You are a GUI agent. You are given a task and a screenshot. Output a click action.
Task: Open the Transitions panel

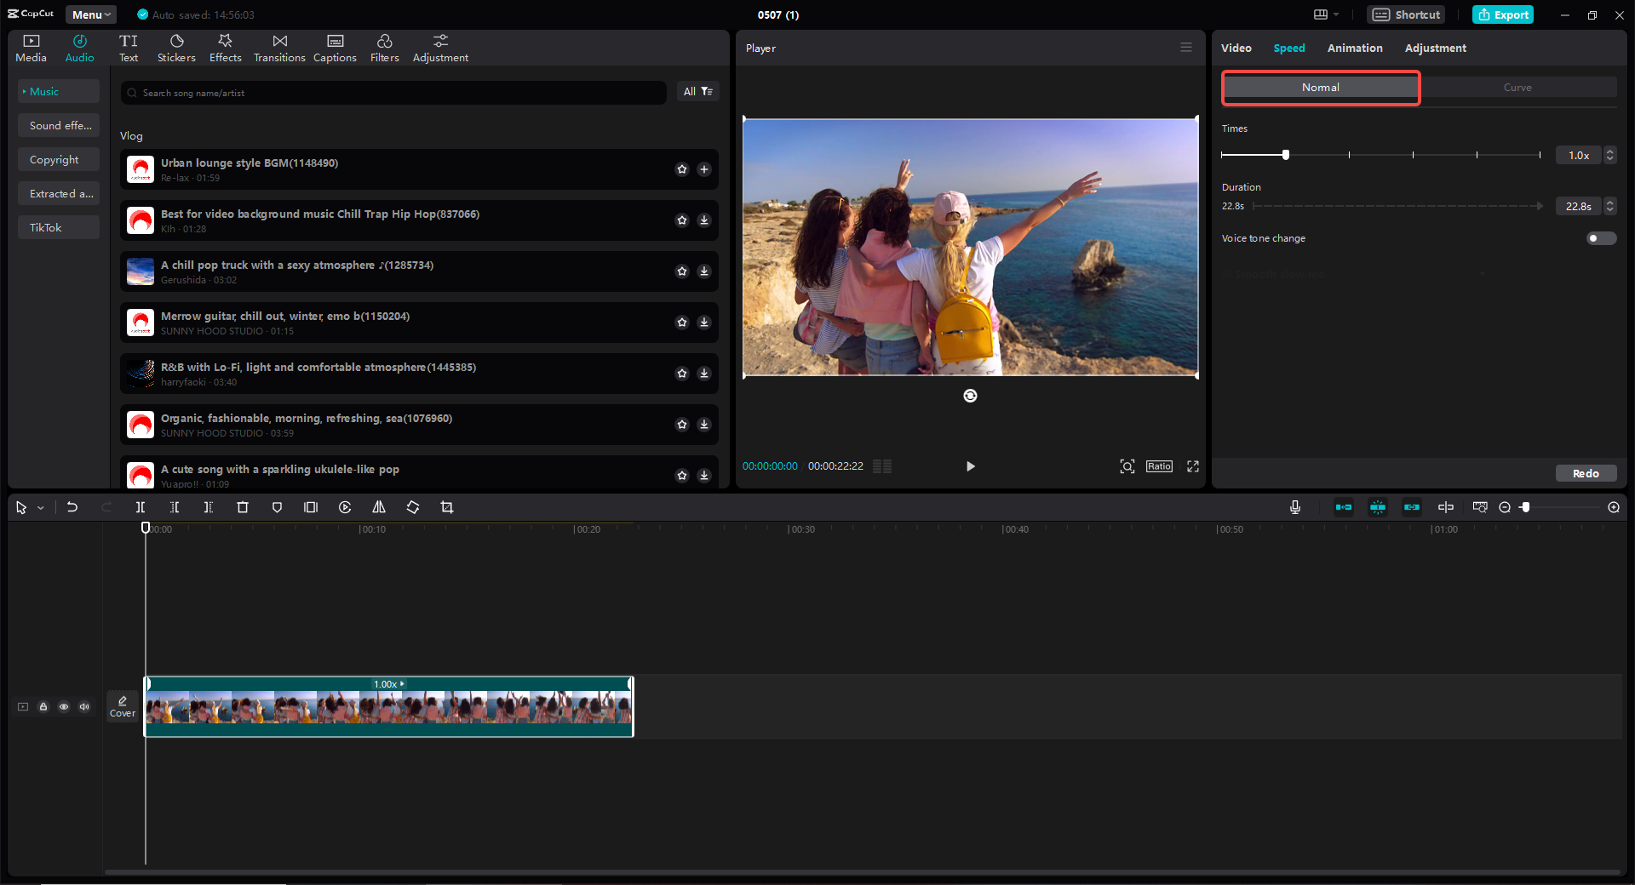pyautogui.click(x=279, y=47)
